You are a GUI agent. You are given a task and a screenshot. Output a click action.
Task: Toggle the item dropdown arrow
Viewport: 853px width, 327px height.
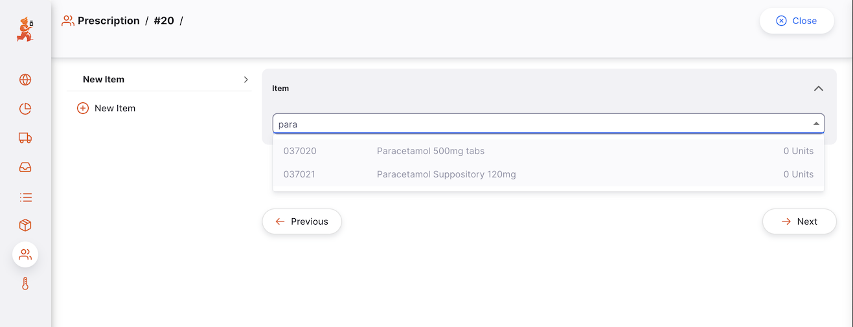[816, 124]
